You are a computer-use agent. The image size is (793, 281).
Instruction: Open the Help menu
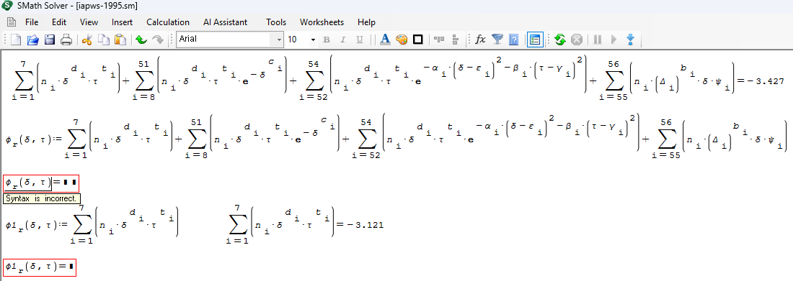pyautogui.click(x=366, y=22)
